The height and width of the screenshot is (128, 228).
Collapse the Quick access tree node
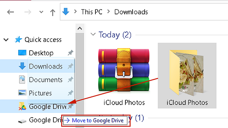(6, 40)
